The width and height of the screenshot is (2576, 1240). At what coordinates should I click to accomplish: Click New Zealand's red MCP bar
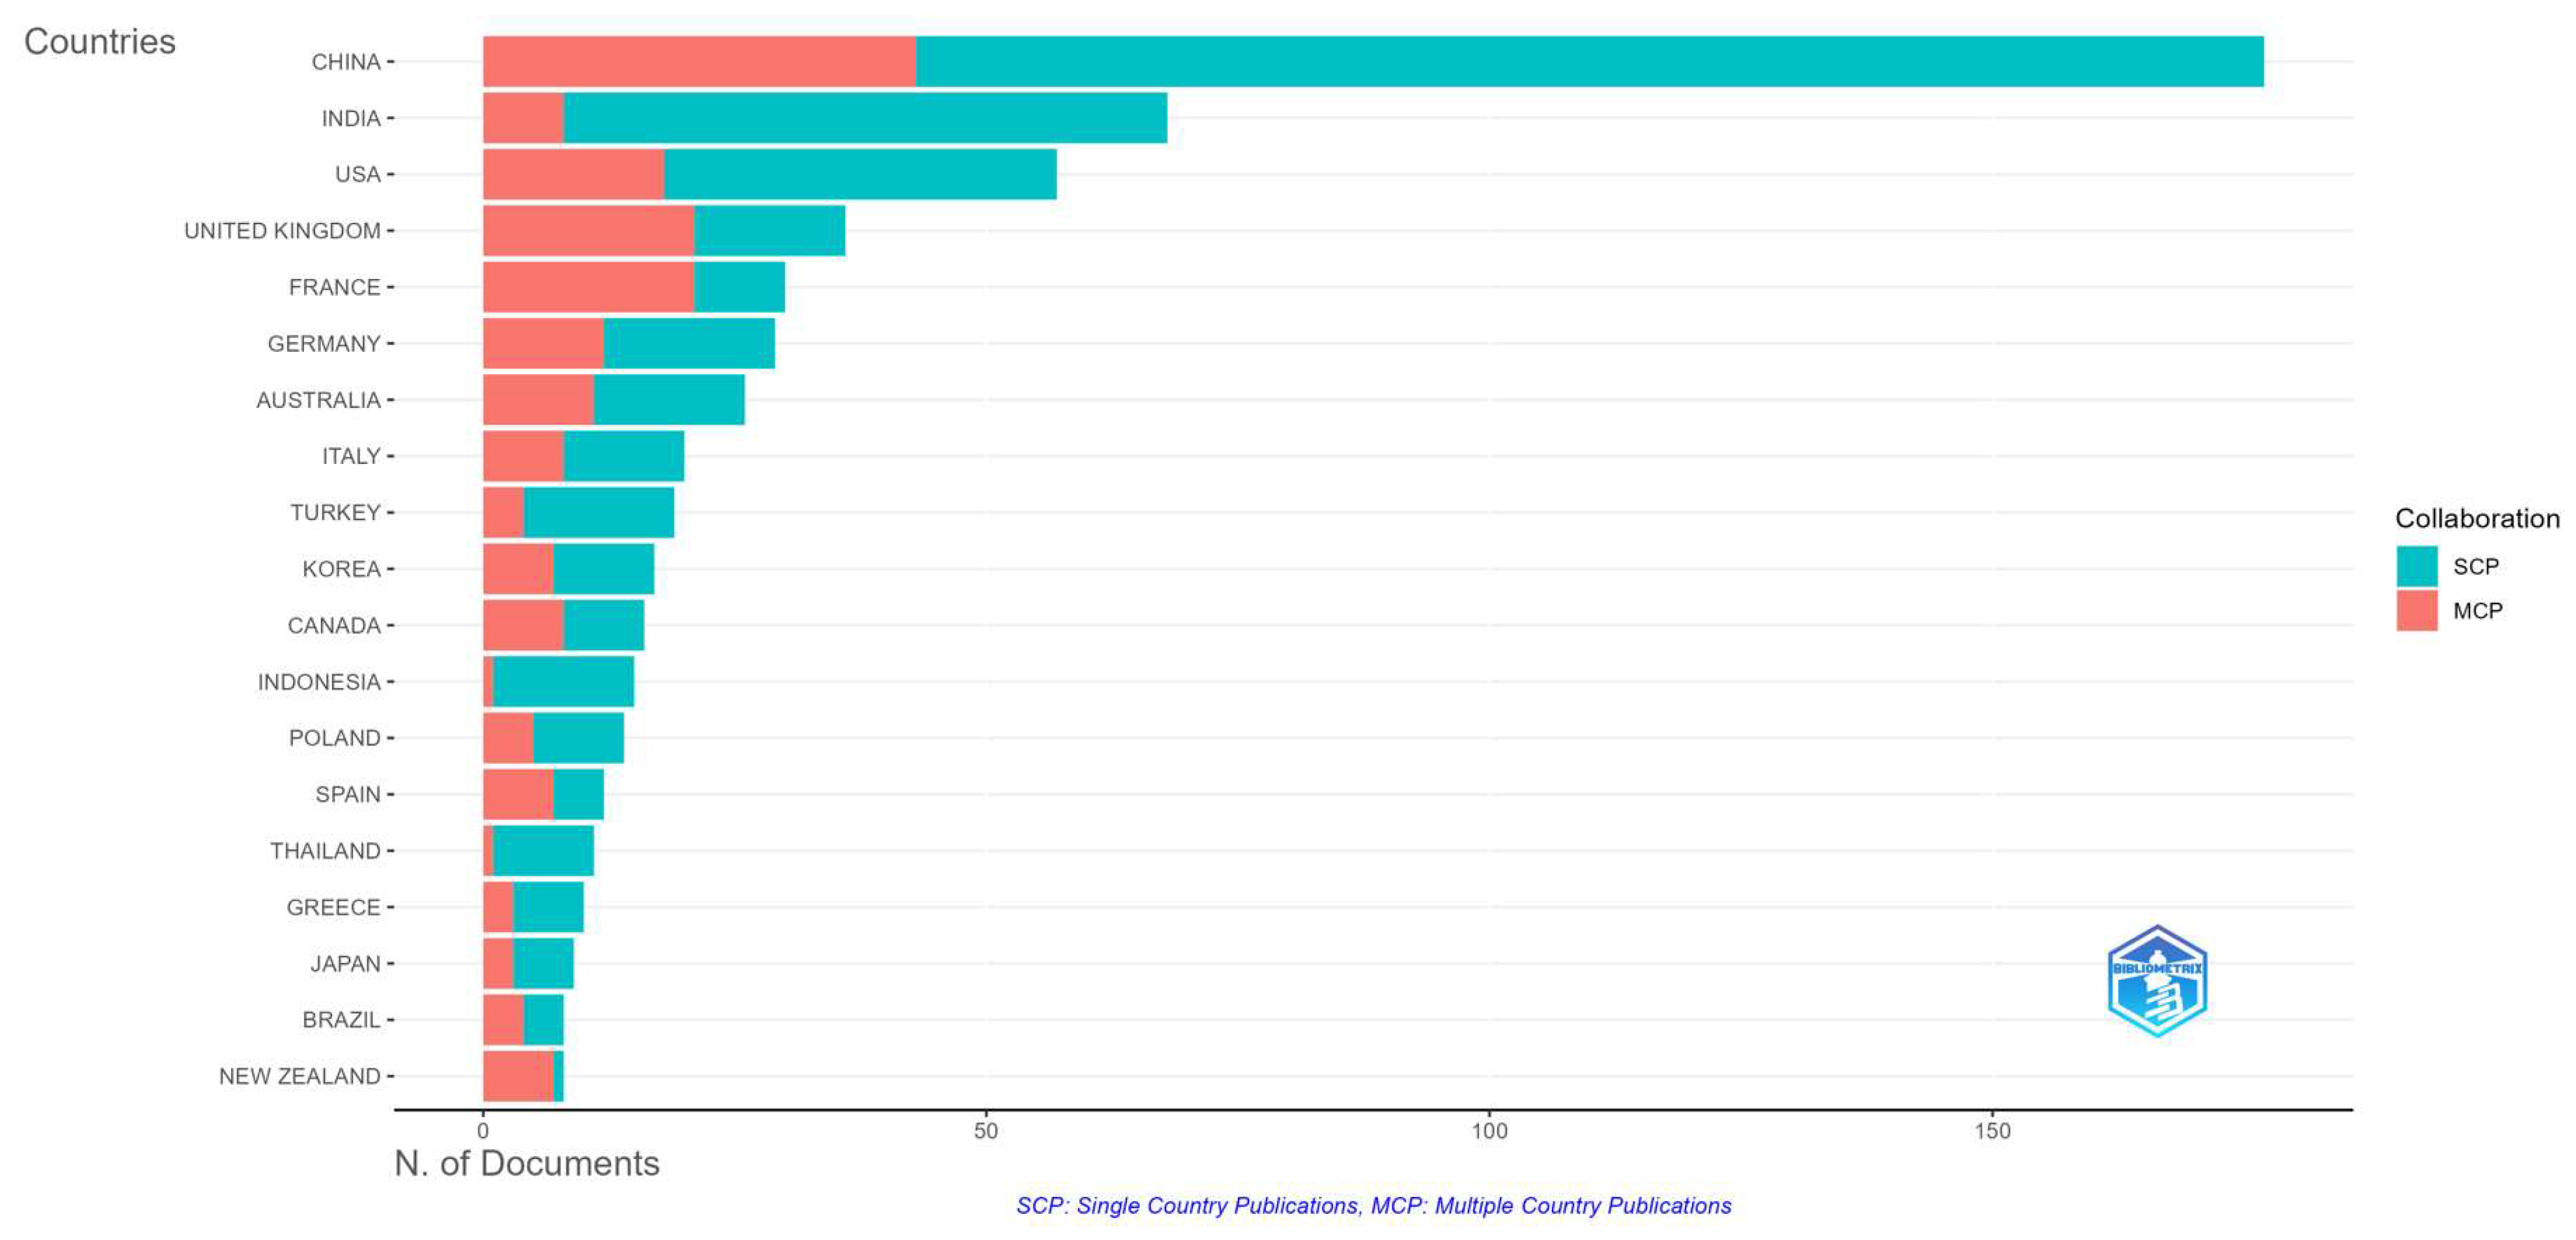518,1076
